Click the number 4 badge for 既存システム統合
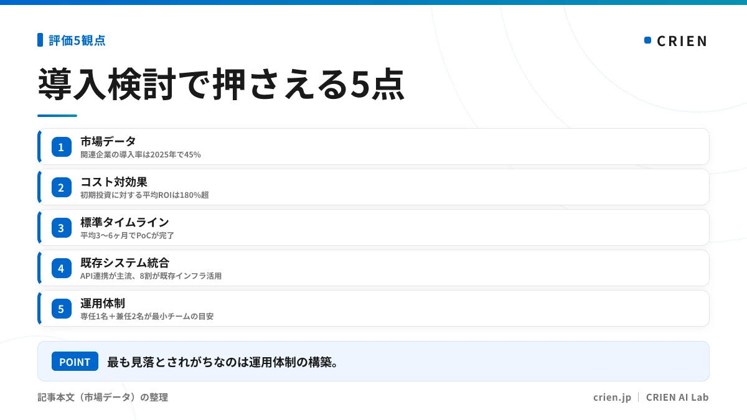The width and height of the screenshot is (747, 420). pos(61,268)
